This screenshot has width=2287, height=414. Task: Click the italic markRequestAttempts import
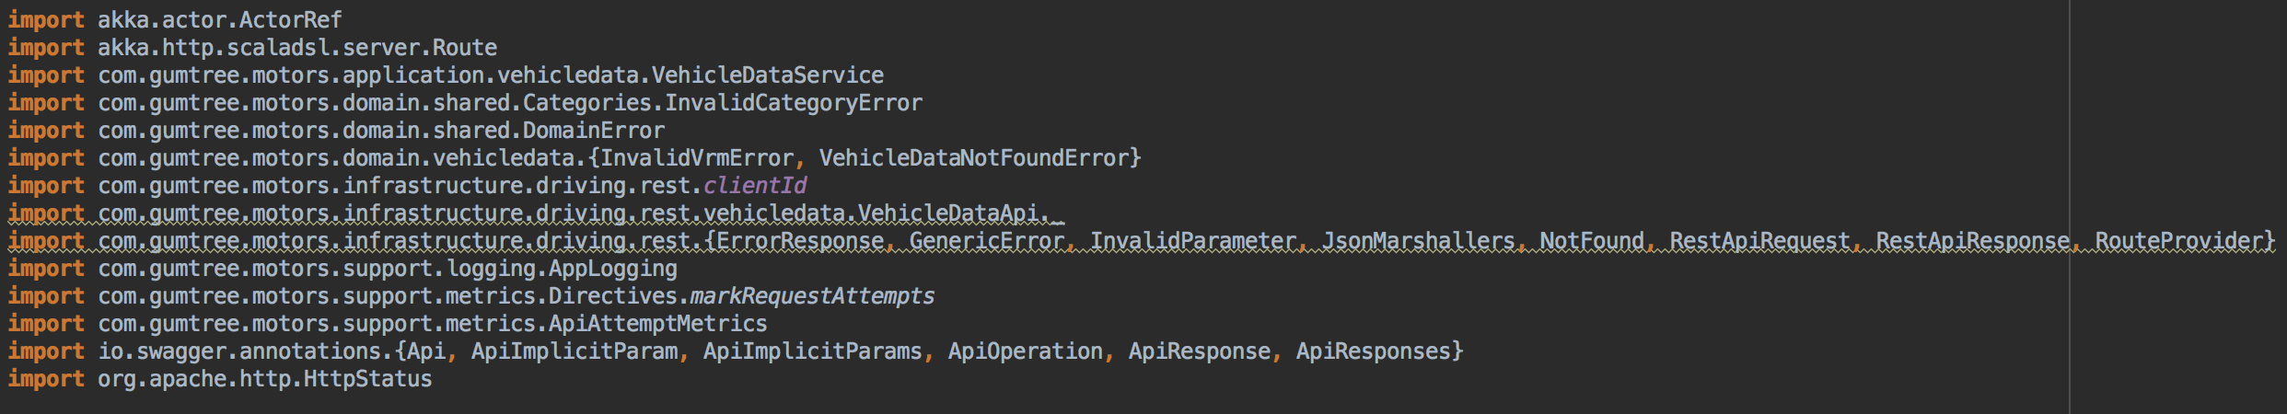(x=813, y=295)
